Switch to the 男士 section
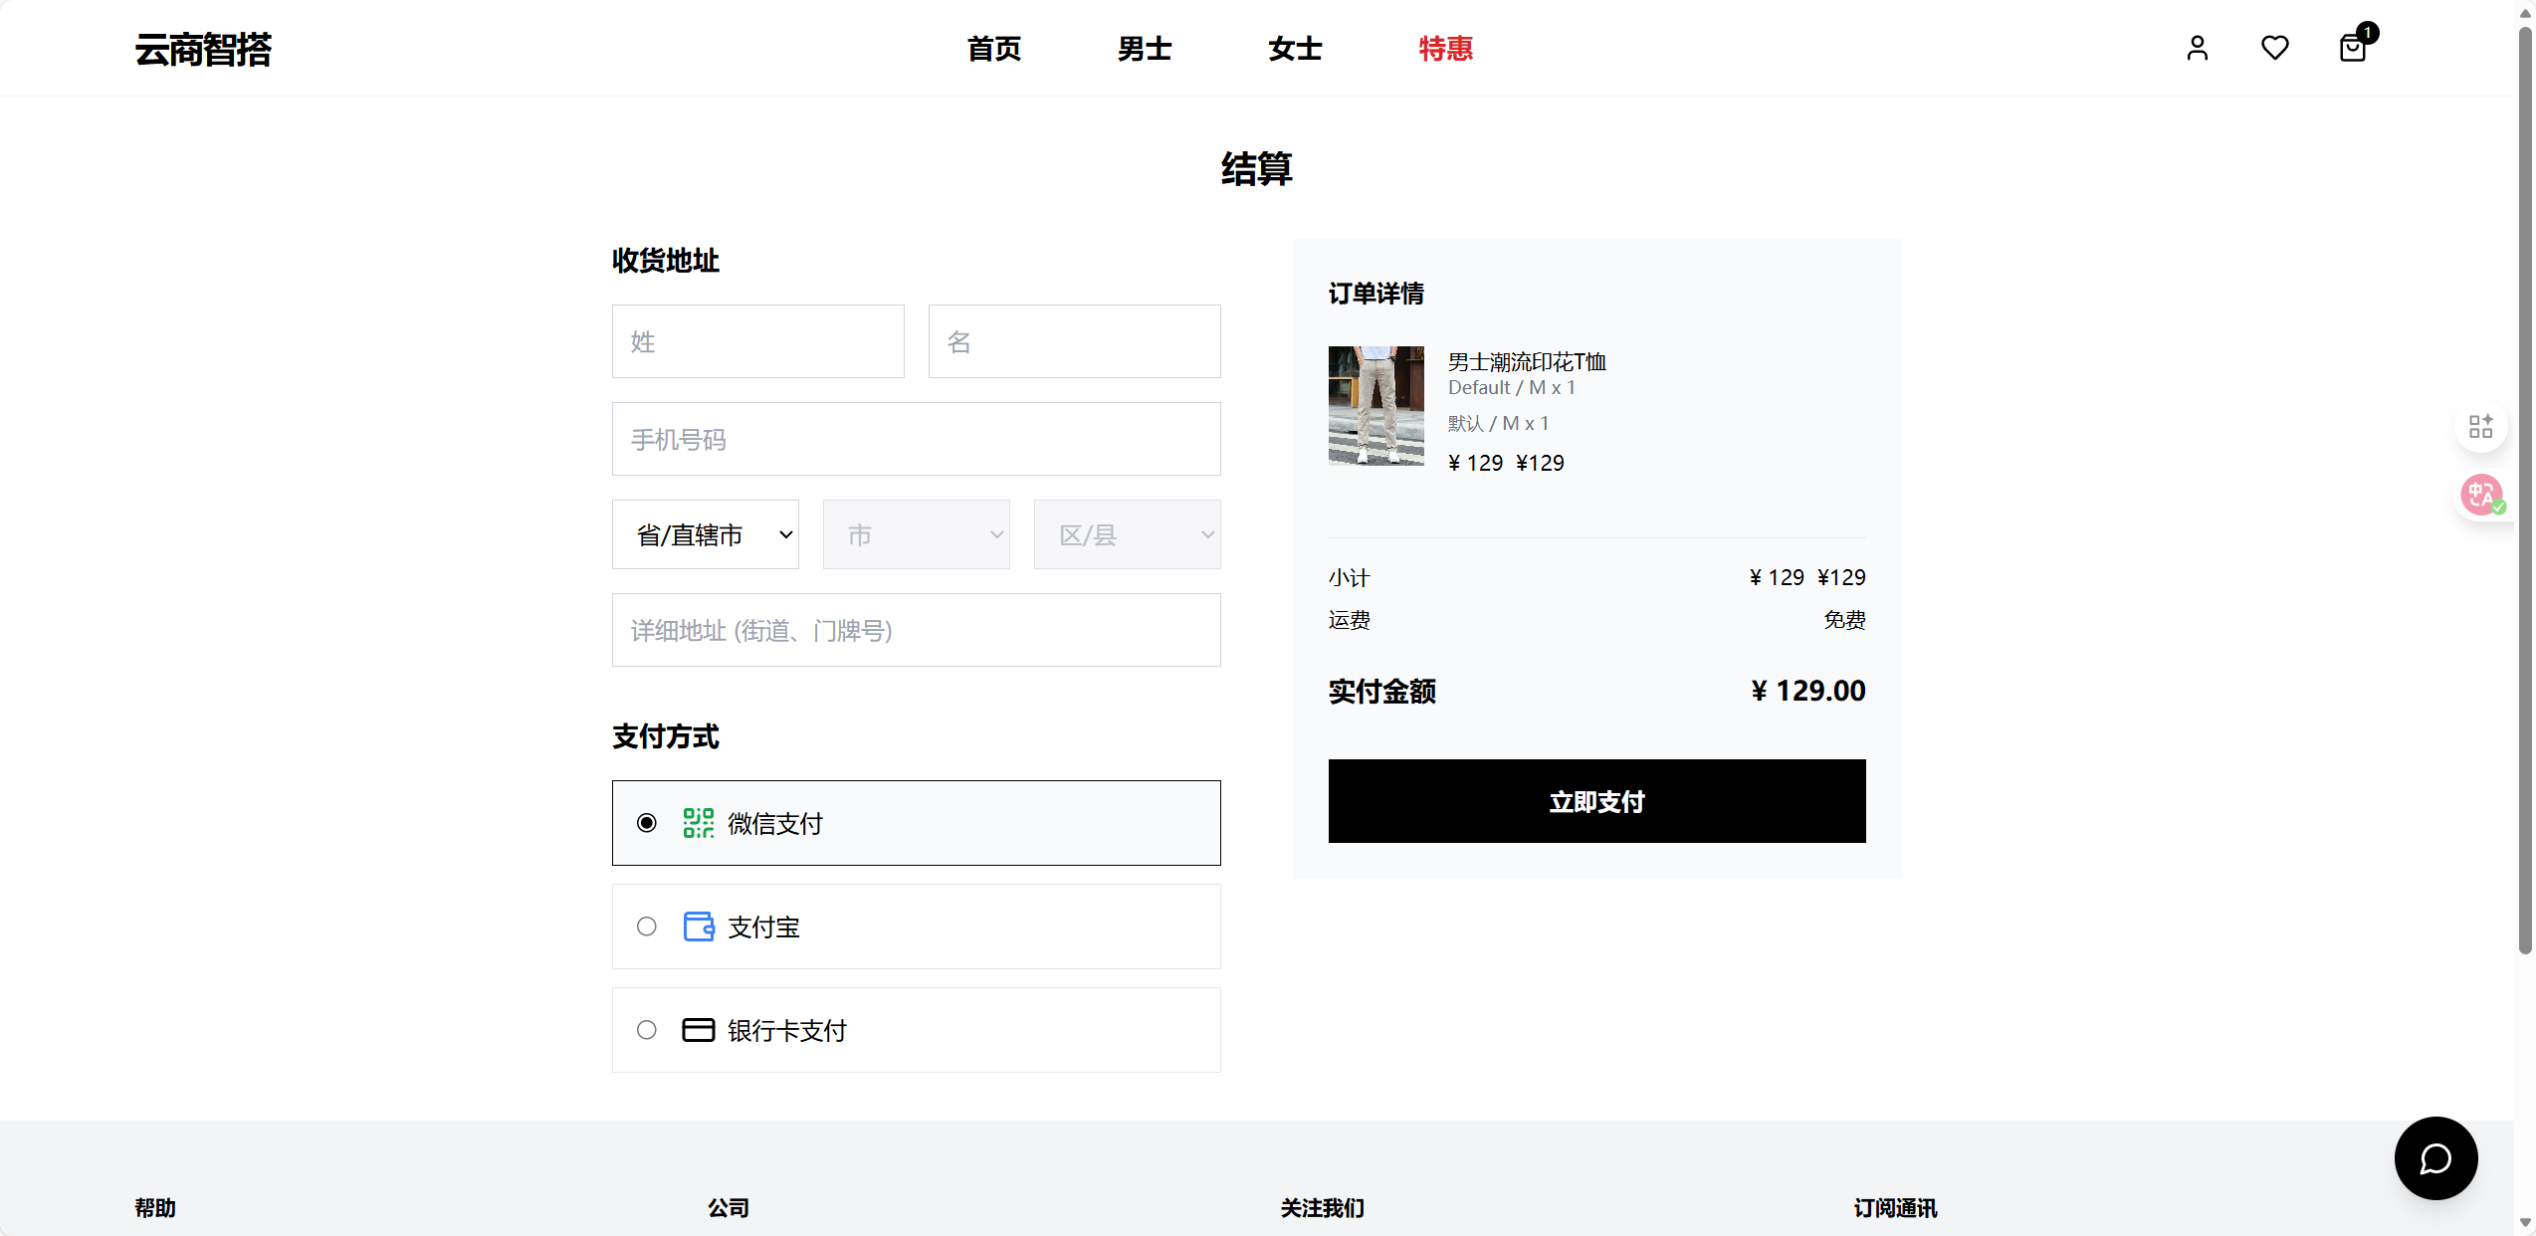 (1144, 48)
